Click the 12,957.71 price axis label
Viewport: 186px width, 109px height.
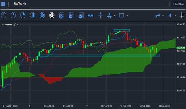[x=181, y=91]
